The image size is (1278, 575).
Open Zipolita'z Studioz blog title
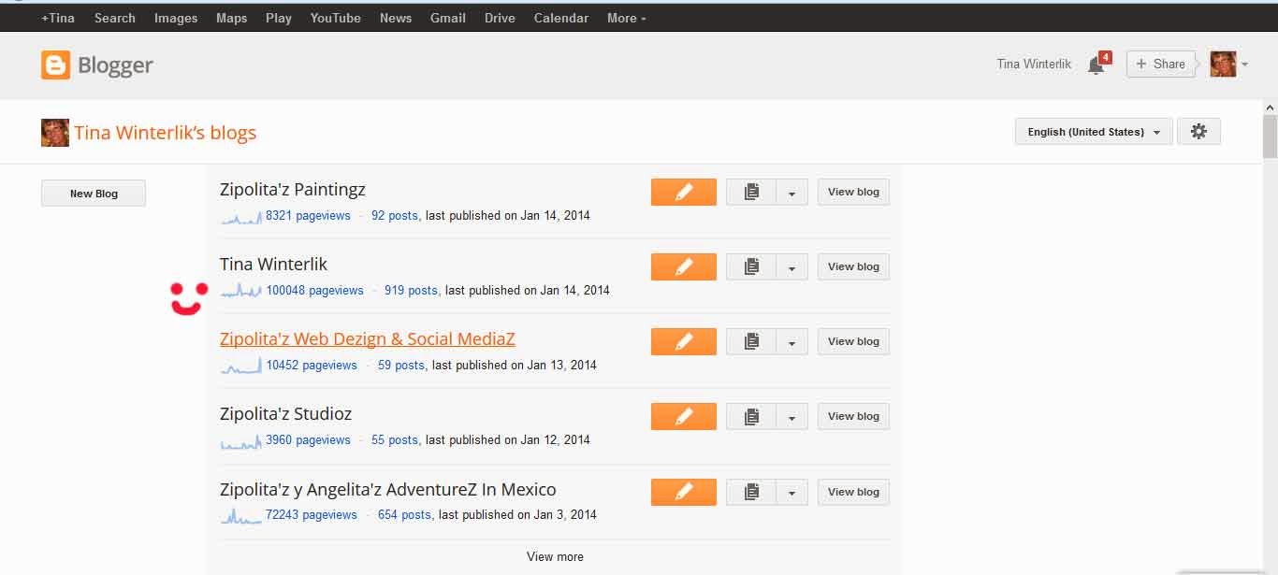(x=286, y=414)
